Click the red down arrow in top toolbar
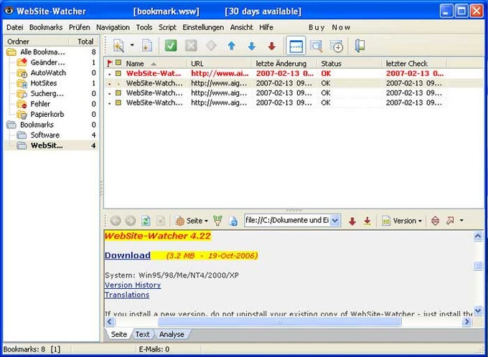 272,46
